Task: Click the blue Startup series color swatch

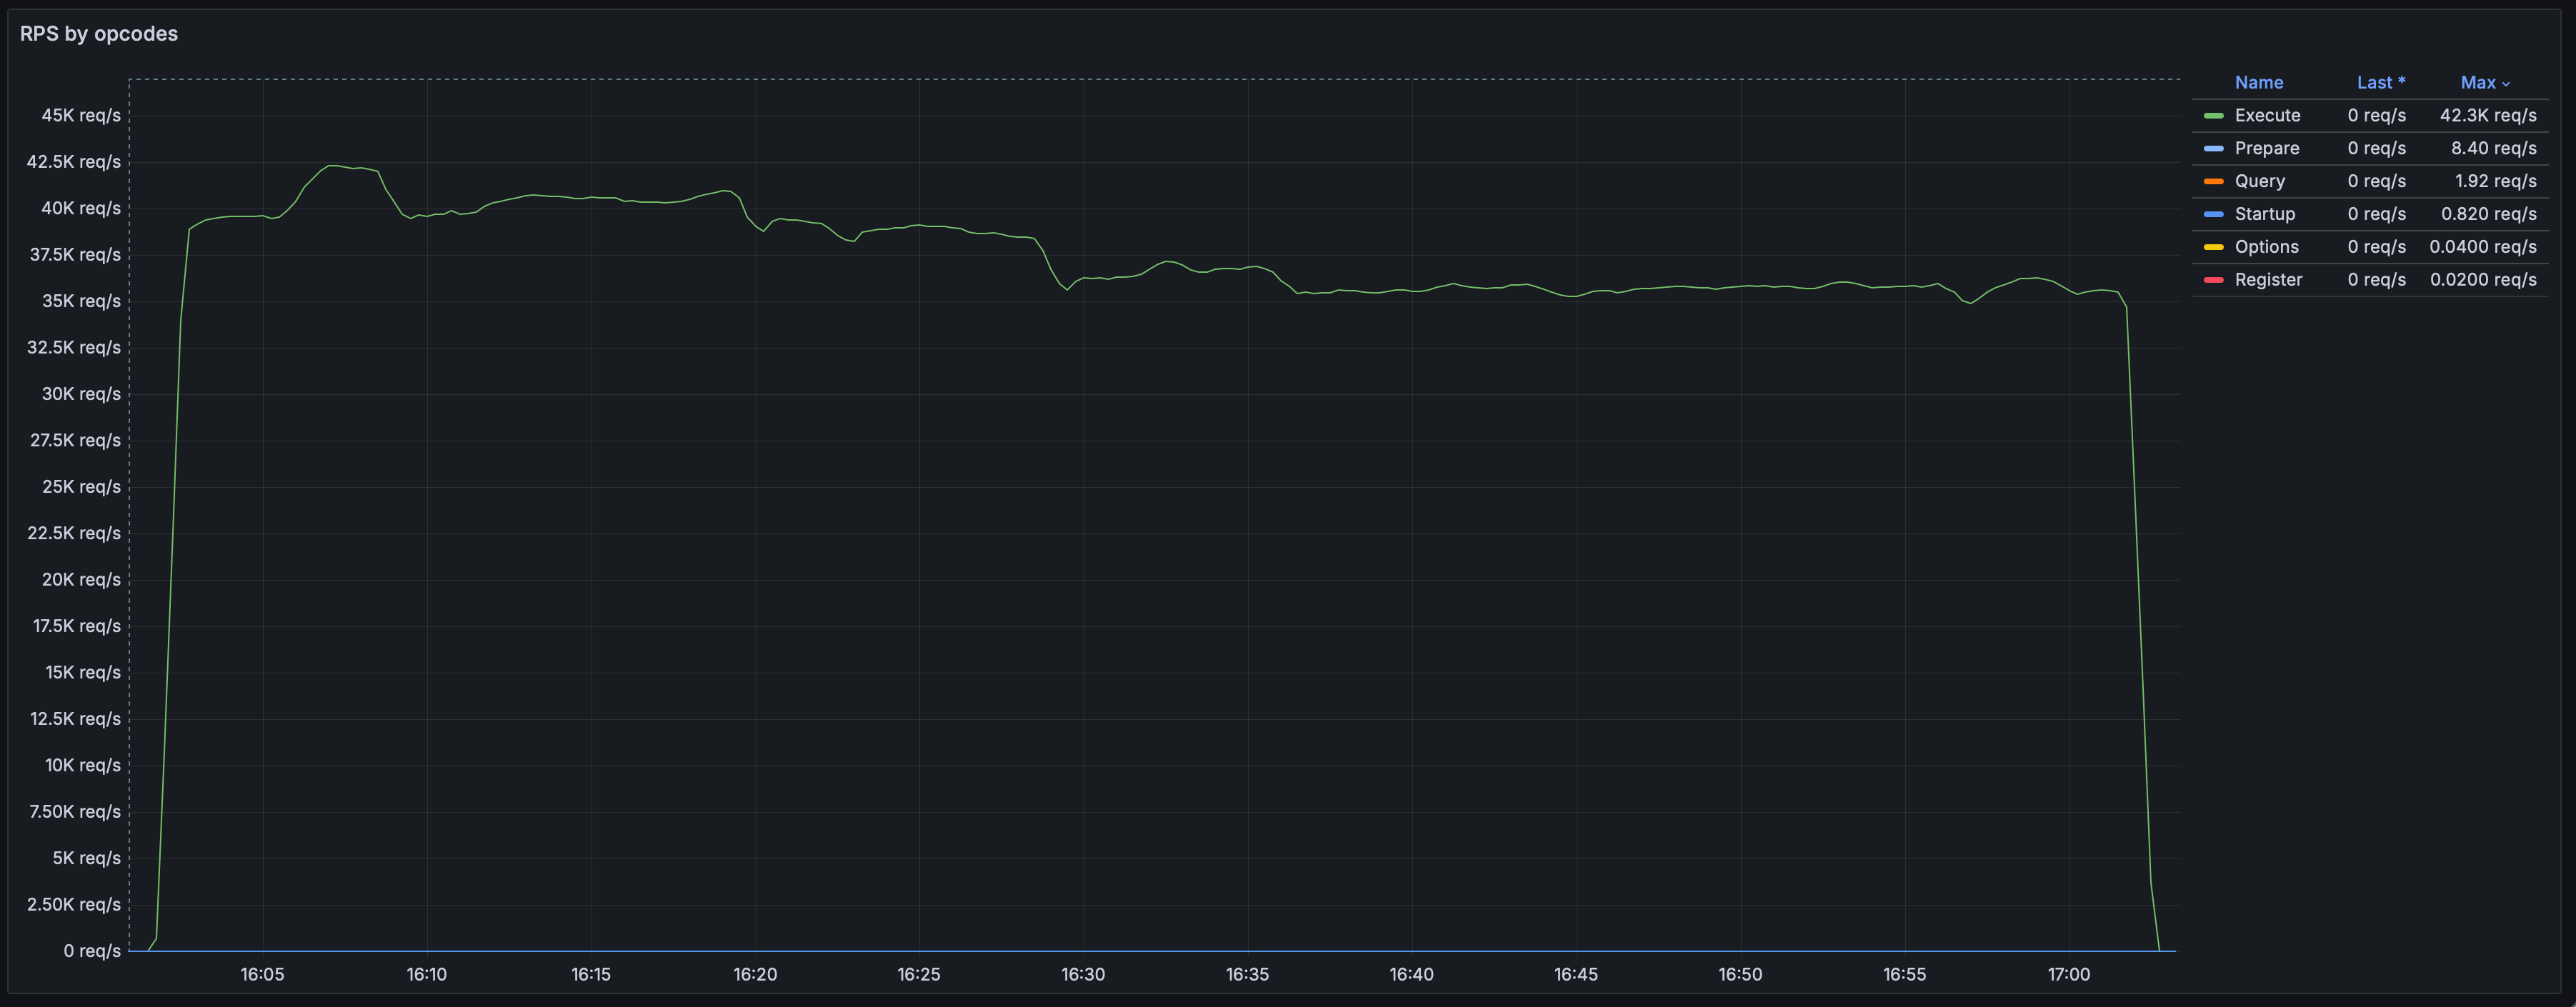Action: [x=2213, y=214]
